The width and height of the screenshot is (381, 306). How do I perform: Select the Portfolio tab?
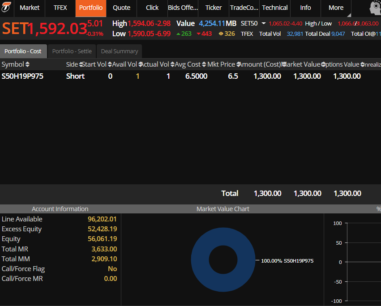pyautogui.click(x=91, y=8)
